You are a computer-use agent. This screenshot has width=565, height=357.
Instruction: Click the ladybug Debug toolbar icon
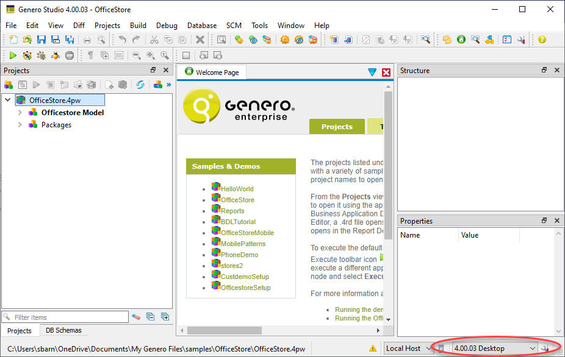[56, 55]
